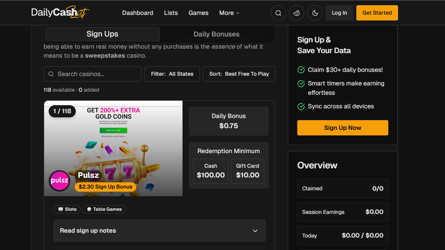
Task: Click the Log In button
Action: (339, 13)
